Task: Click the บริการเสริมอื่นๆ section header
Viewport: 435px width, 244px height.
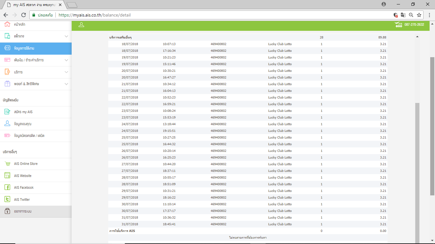Action: coord(120,37)
